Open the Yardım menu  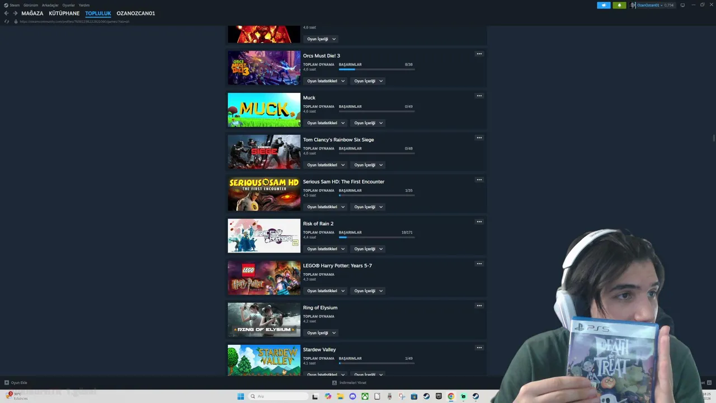84,5
